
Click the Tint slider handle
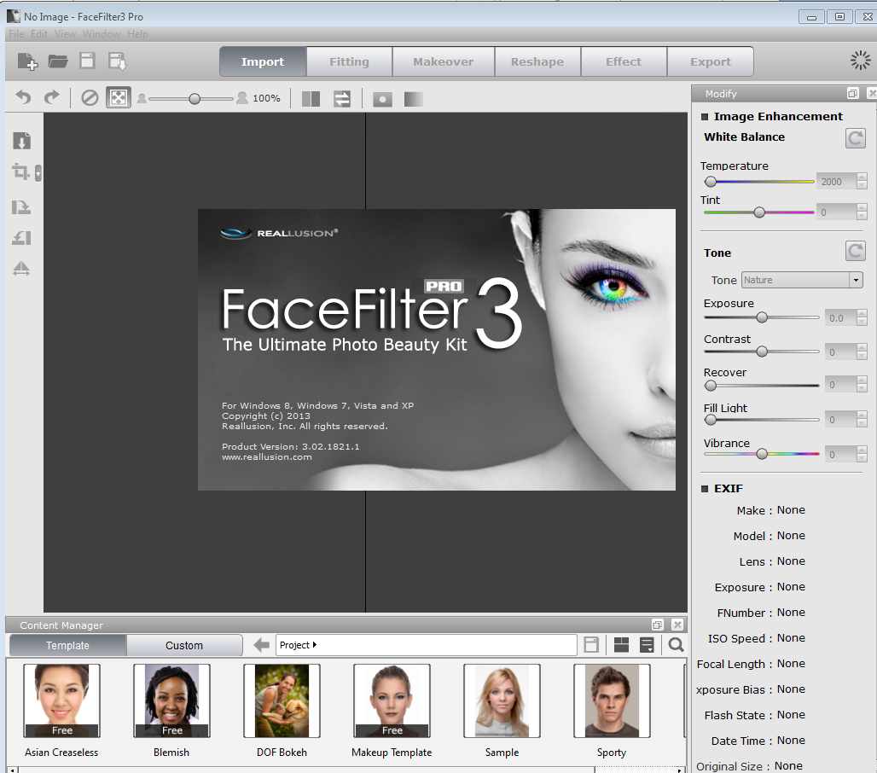(759, 212)
